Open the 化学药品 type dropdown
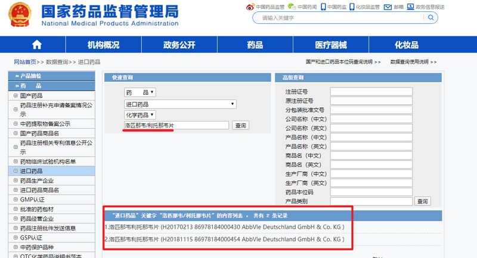This screenshot has height=258, width=477. (x=140, y=114)
